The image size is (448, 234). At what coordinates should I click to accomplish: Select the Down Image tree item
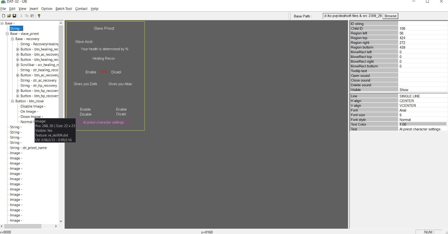32,117
